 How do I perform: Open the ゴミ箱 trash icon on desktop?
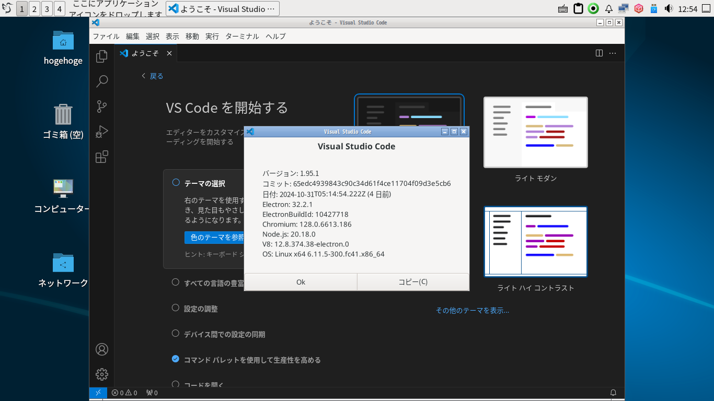pyautogui.click(x=63, y=122)
